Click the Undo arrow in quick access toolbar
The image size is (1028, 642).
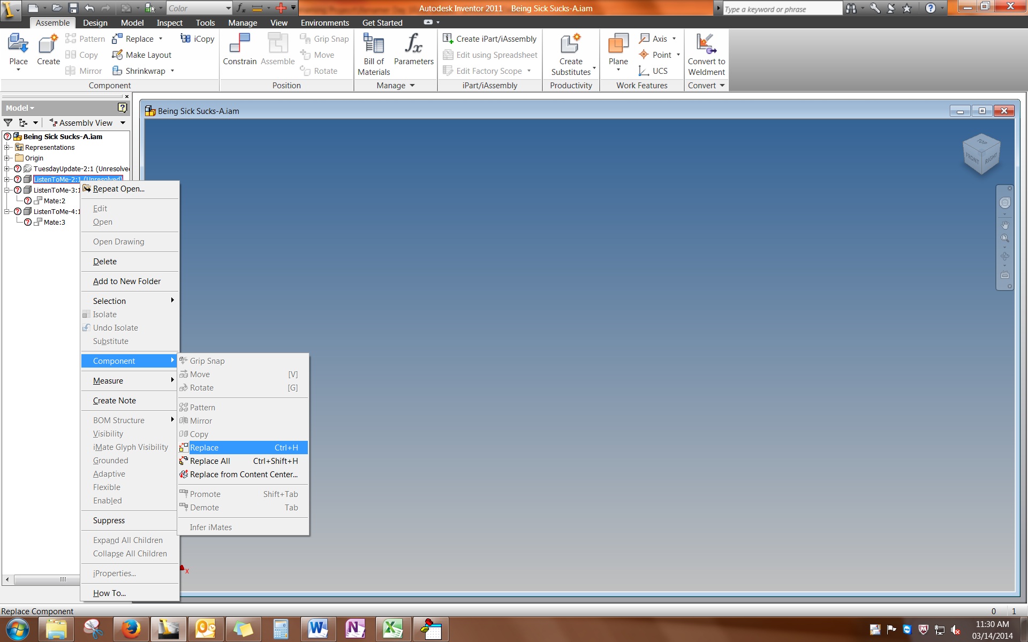pos(89,8)
